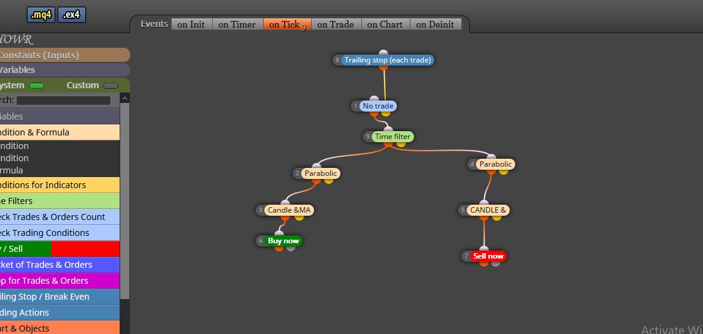
Task: Click Parabolic 2 block's orange output connector
Action: coord(317,180)
